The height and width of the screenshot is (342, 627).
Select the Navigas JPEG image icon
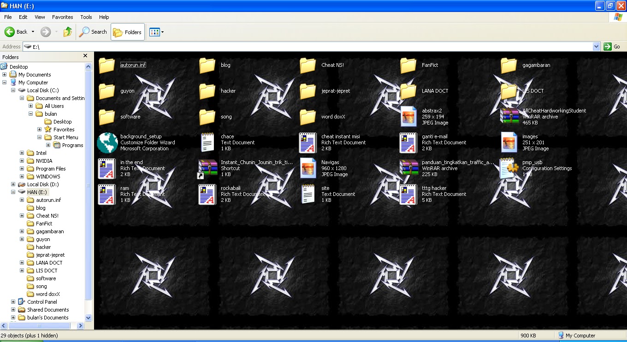click(308, 168)
